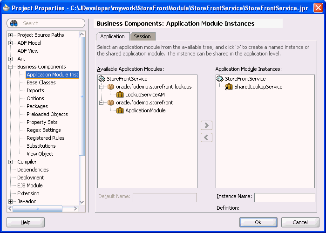Image resolution: width=326 pixels, height=233 pixels.
Task: Open Help for this dialog
Action: click(26, 222)
